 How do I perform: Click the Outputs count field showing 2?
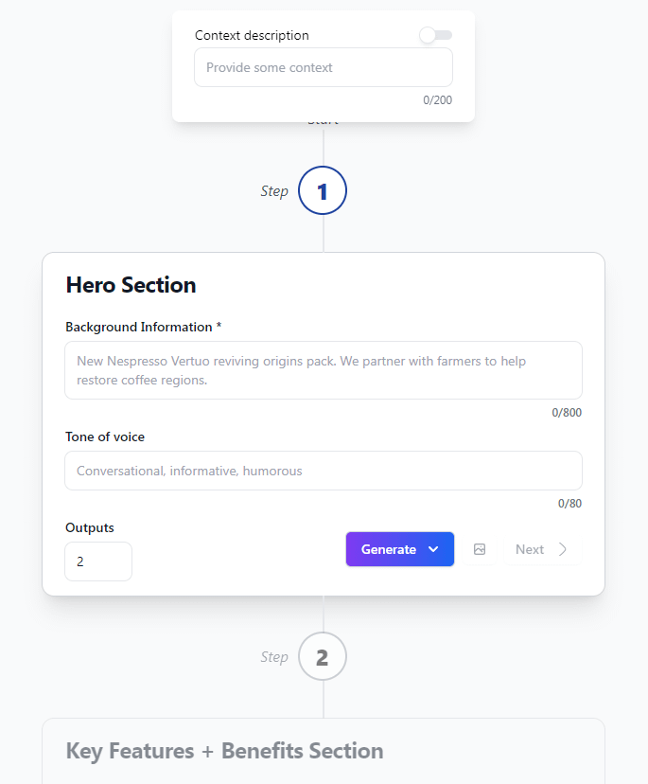[x=98, y=561]
